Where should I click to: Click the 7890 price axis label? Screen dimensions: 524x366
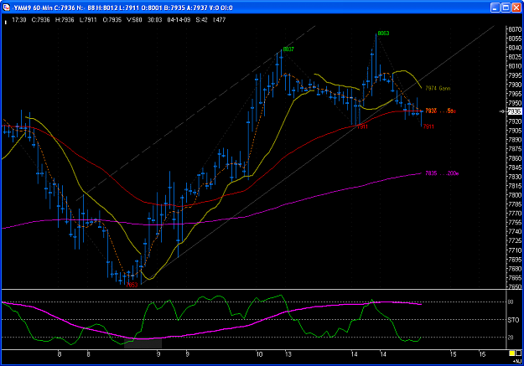point(515,140)
